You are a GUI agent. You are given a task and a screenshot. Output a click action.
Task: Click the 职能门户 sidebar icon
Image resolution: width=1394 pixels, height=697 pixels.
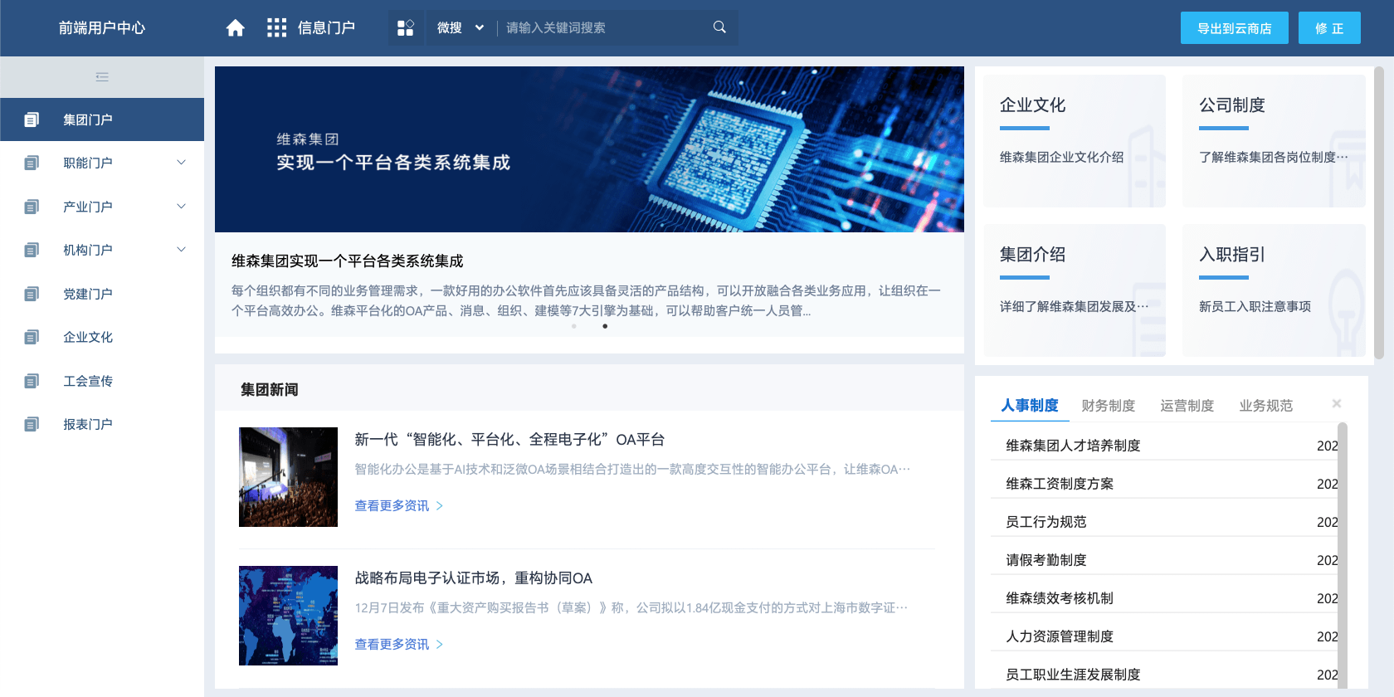pos(32,163)
